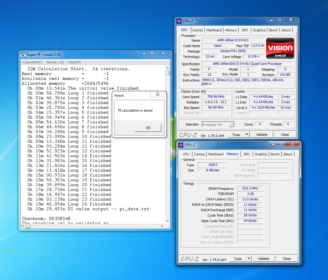328x280 pixels.
Task: Click the FSB:DRAM value 3:28
Action: [x=250, y=194]
